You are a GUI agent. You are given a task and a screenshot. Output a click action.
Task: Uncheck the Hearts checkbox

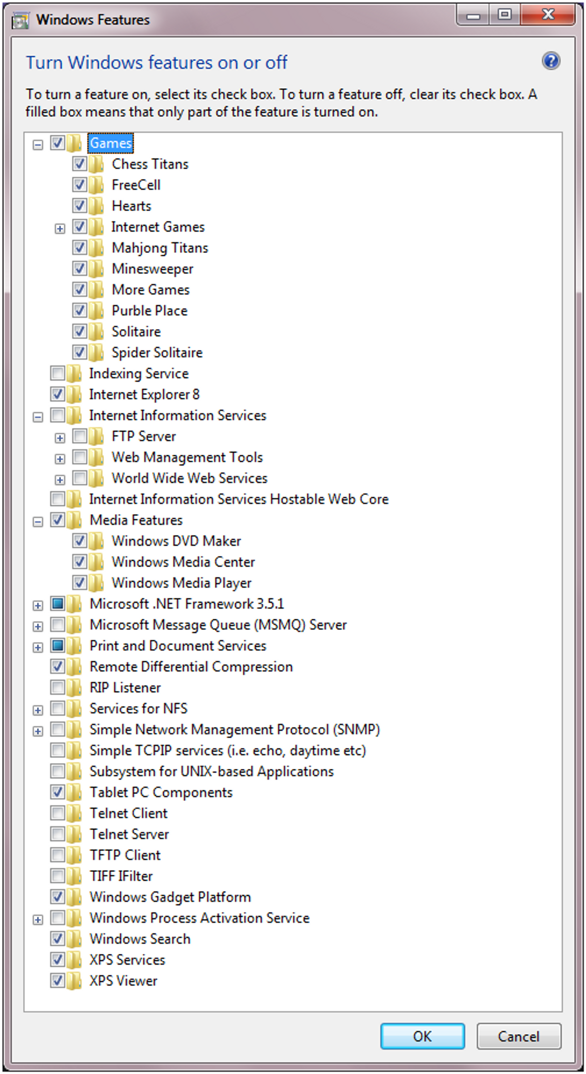pyautogui.click(x=79, y=206)
